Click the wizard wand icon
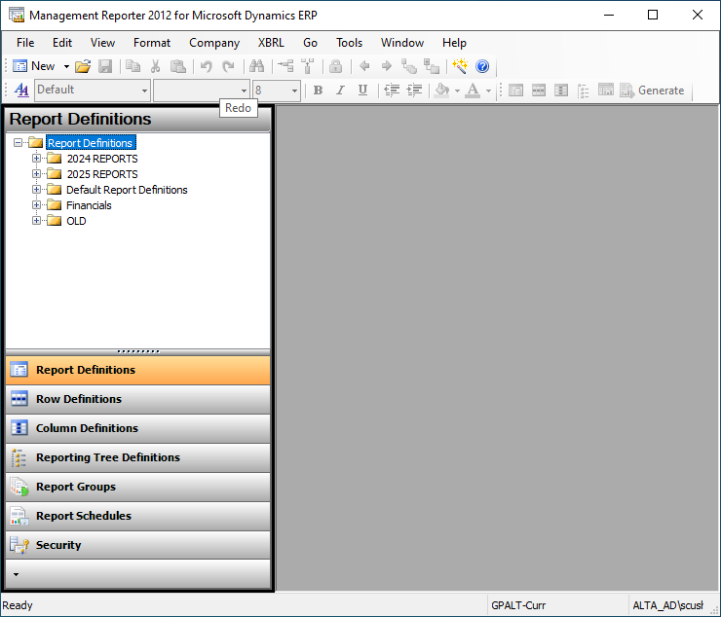This screenshot has height=617, width=721. (459, 66)
